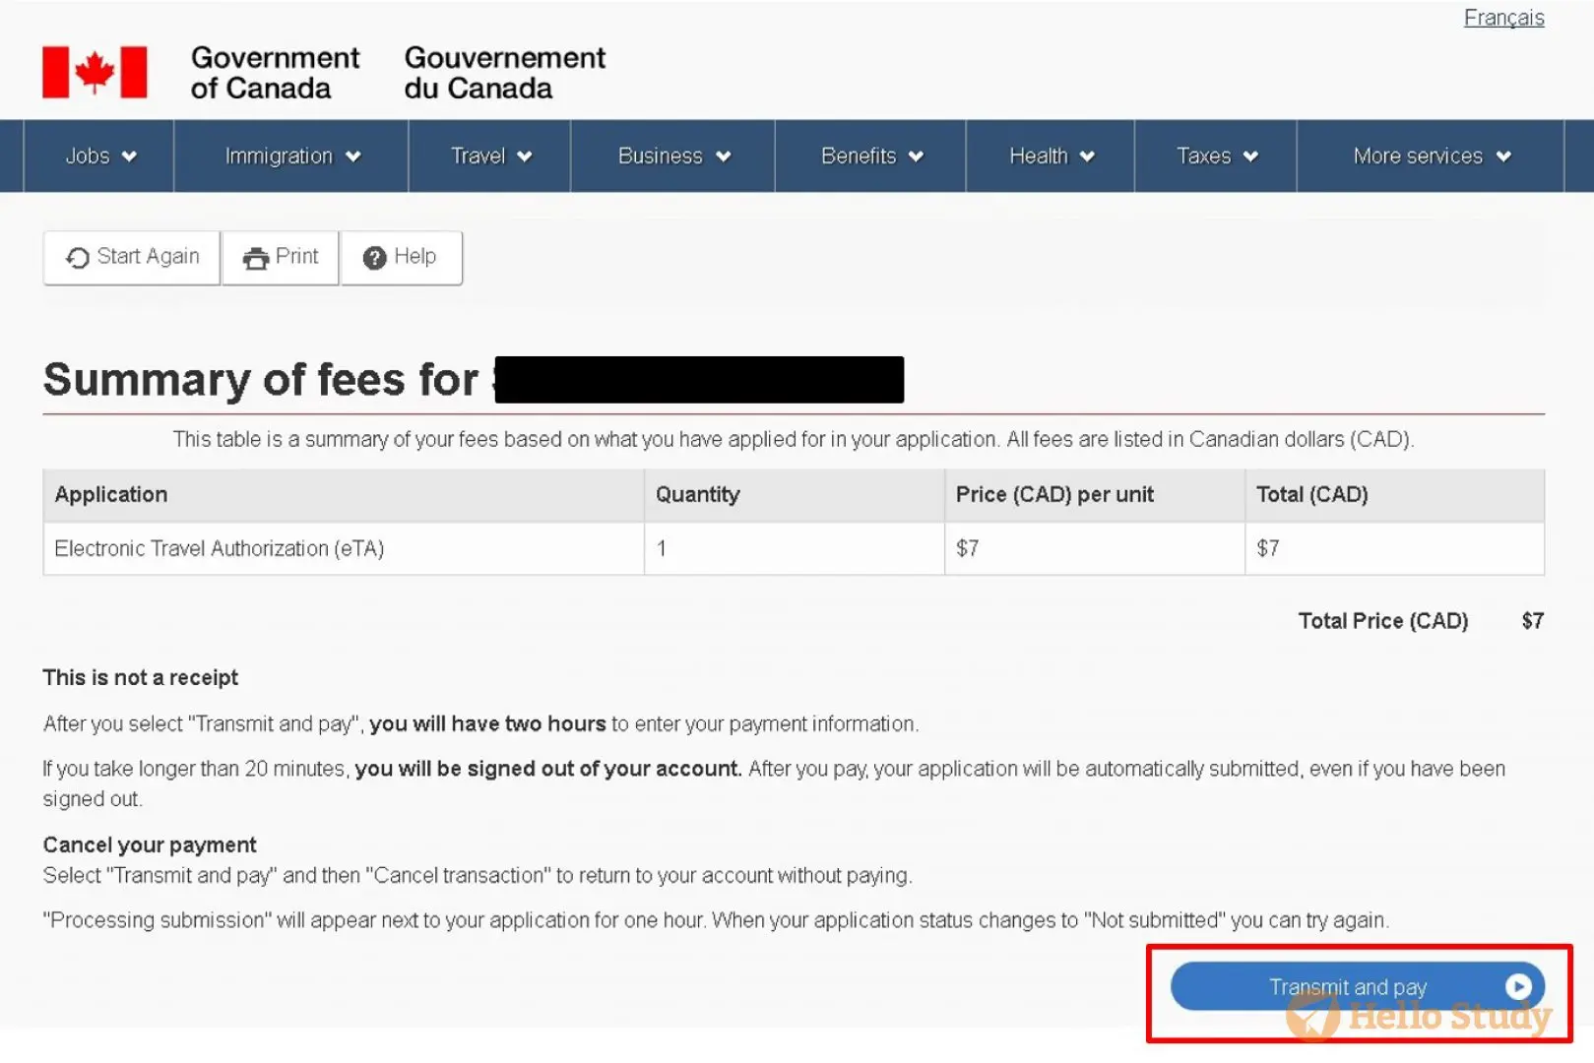
Task: Click the Canadian flag logo
Action: point(95,72)
